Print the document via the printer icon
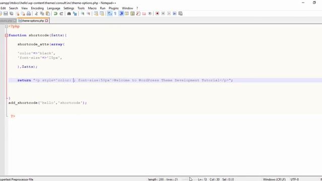The height and width of the screenshot is (181, 322). [29, 14]
